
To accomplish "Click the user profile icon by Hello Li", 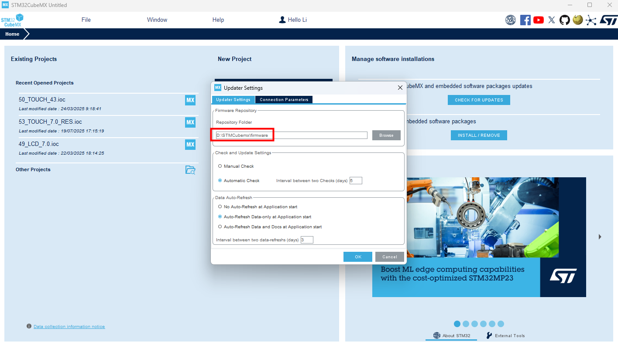I will click(282, 20).
